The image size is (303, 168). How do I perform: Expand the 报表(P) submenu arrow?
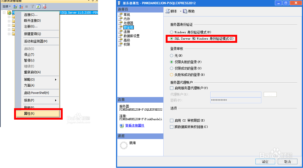(x=56, y=100)
